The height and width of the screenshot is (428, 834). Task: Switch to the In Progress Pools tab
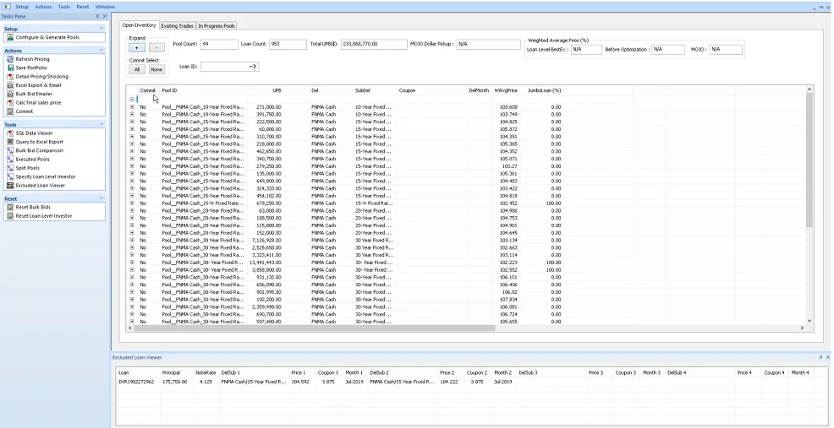[217, 26]
